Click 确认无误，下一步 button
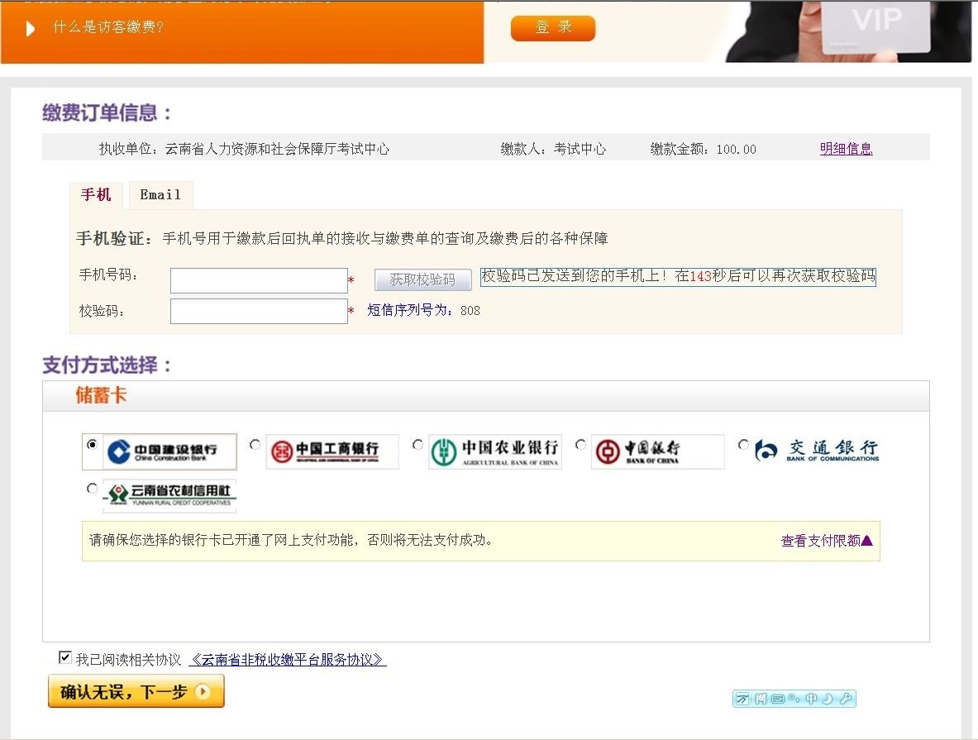The height and width of the screenshot is (740, 978). (136, 691)
